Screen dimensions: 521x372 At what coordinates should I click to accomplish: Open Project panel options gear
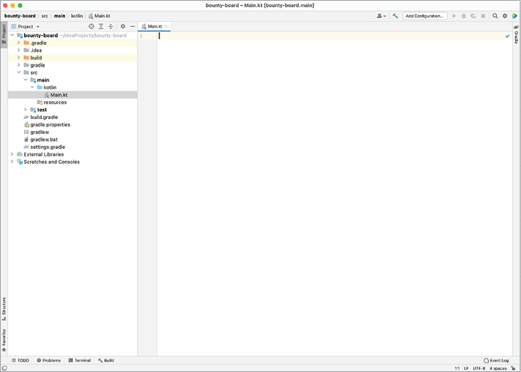click(123, 26)
